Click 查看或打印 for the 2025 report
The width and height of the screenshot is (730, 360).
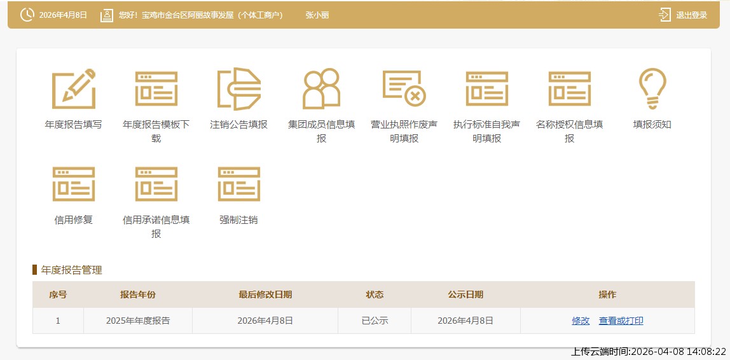pos(621,321)
